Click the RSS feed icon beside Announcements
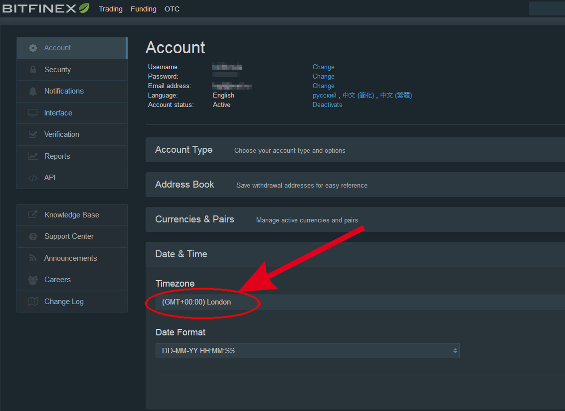 33,258
